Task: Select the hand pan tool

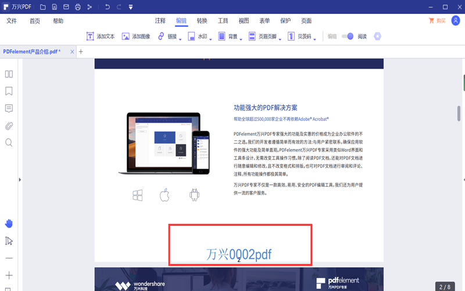Action: [9, 223]
